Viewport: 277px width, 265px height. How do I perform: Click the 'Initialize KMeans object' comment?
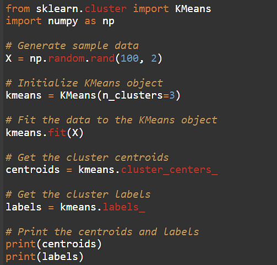(x=84, y=83)
